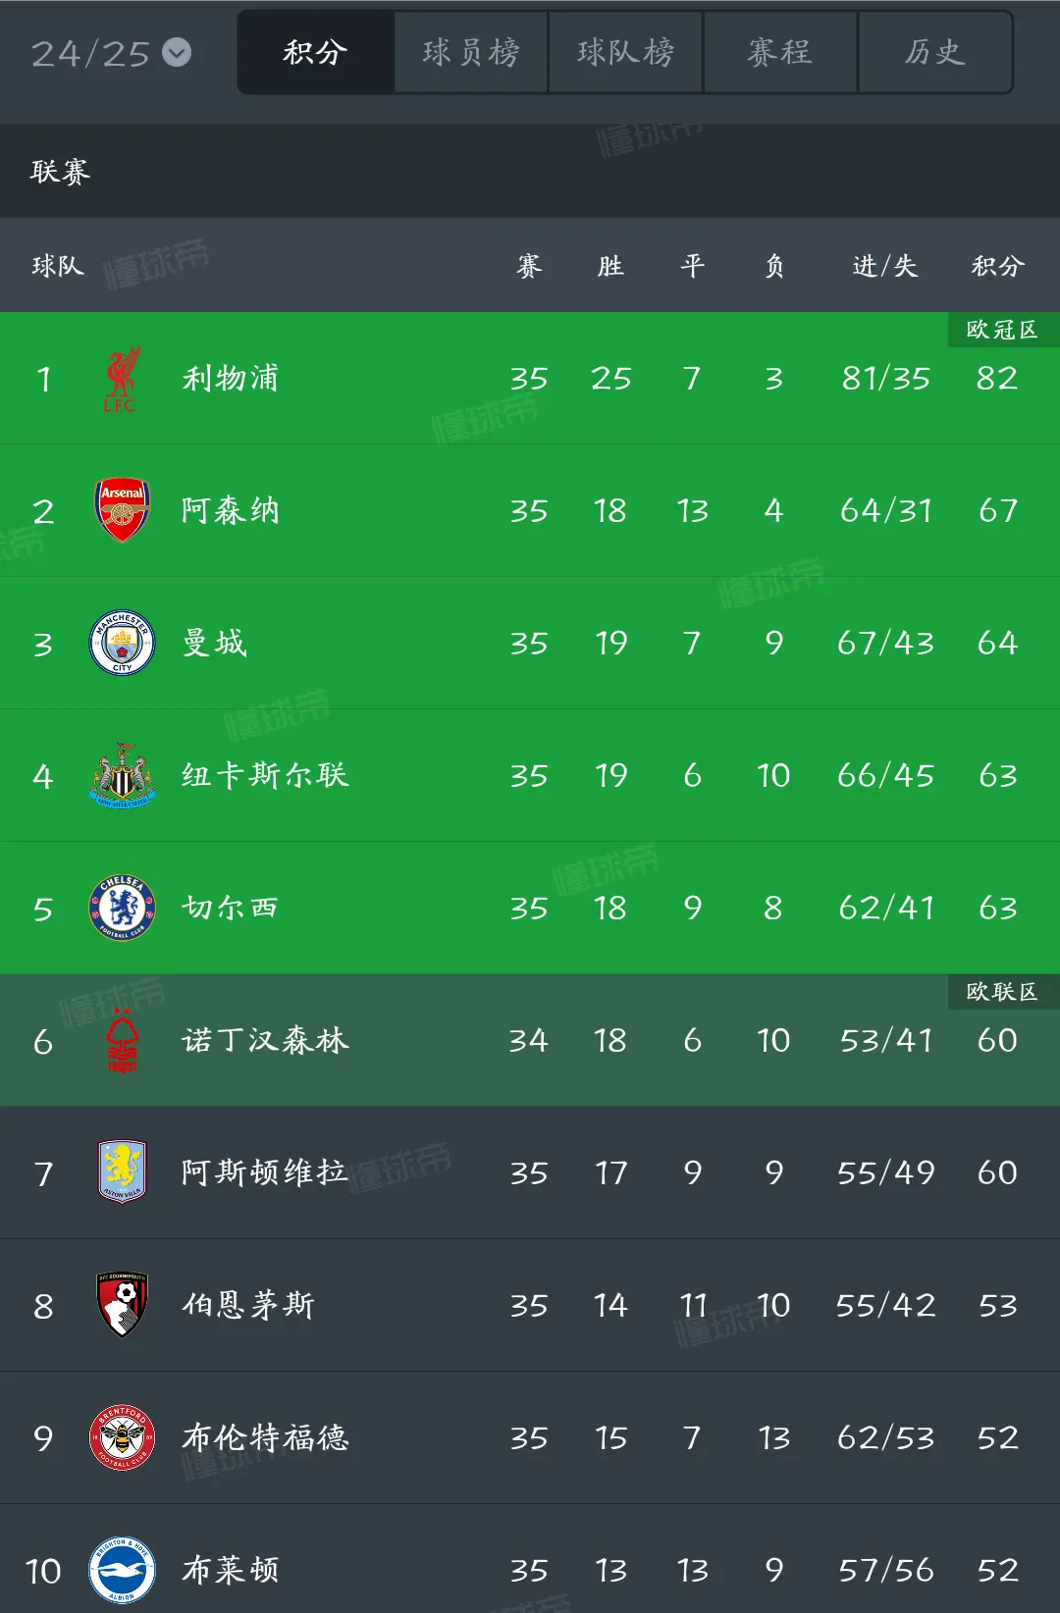Switch to the 球员榜 tab
Image resolution: width=1060 pixels, height=1613 pixels.
469,54
